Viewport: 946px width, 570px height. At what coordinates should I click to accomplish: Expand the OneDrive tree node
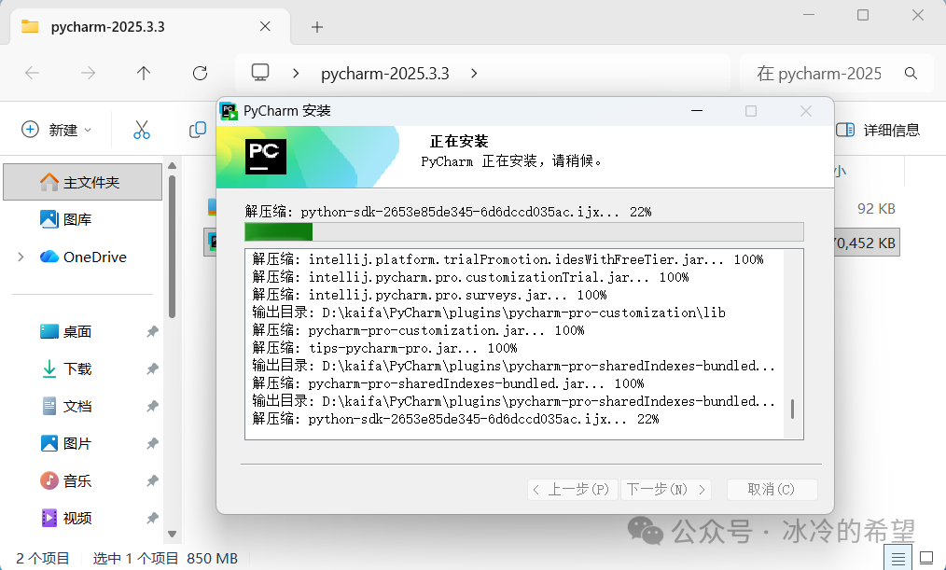point(21,257)
